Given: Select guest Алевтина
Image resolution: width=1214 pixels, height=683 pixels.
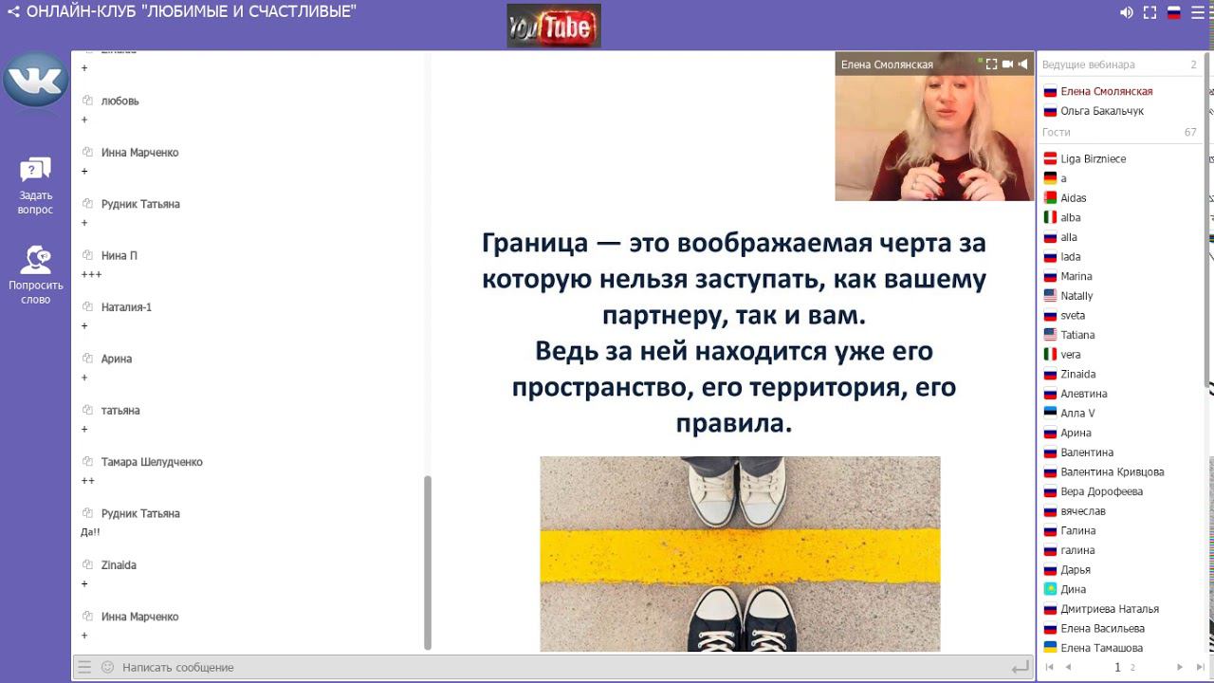Looking at the screenshot, I should coord(1084,394).
